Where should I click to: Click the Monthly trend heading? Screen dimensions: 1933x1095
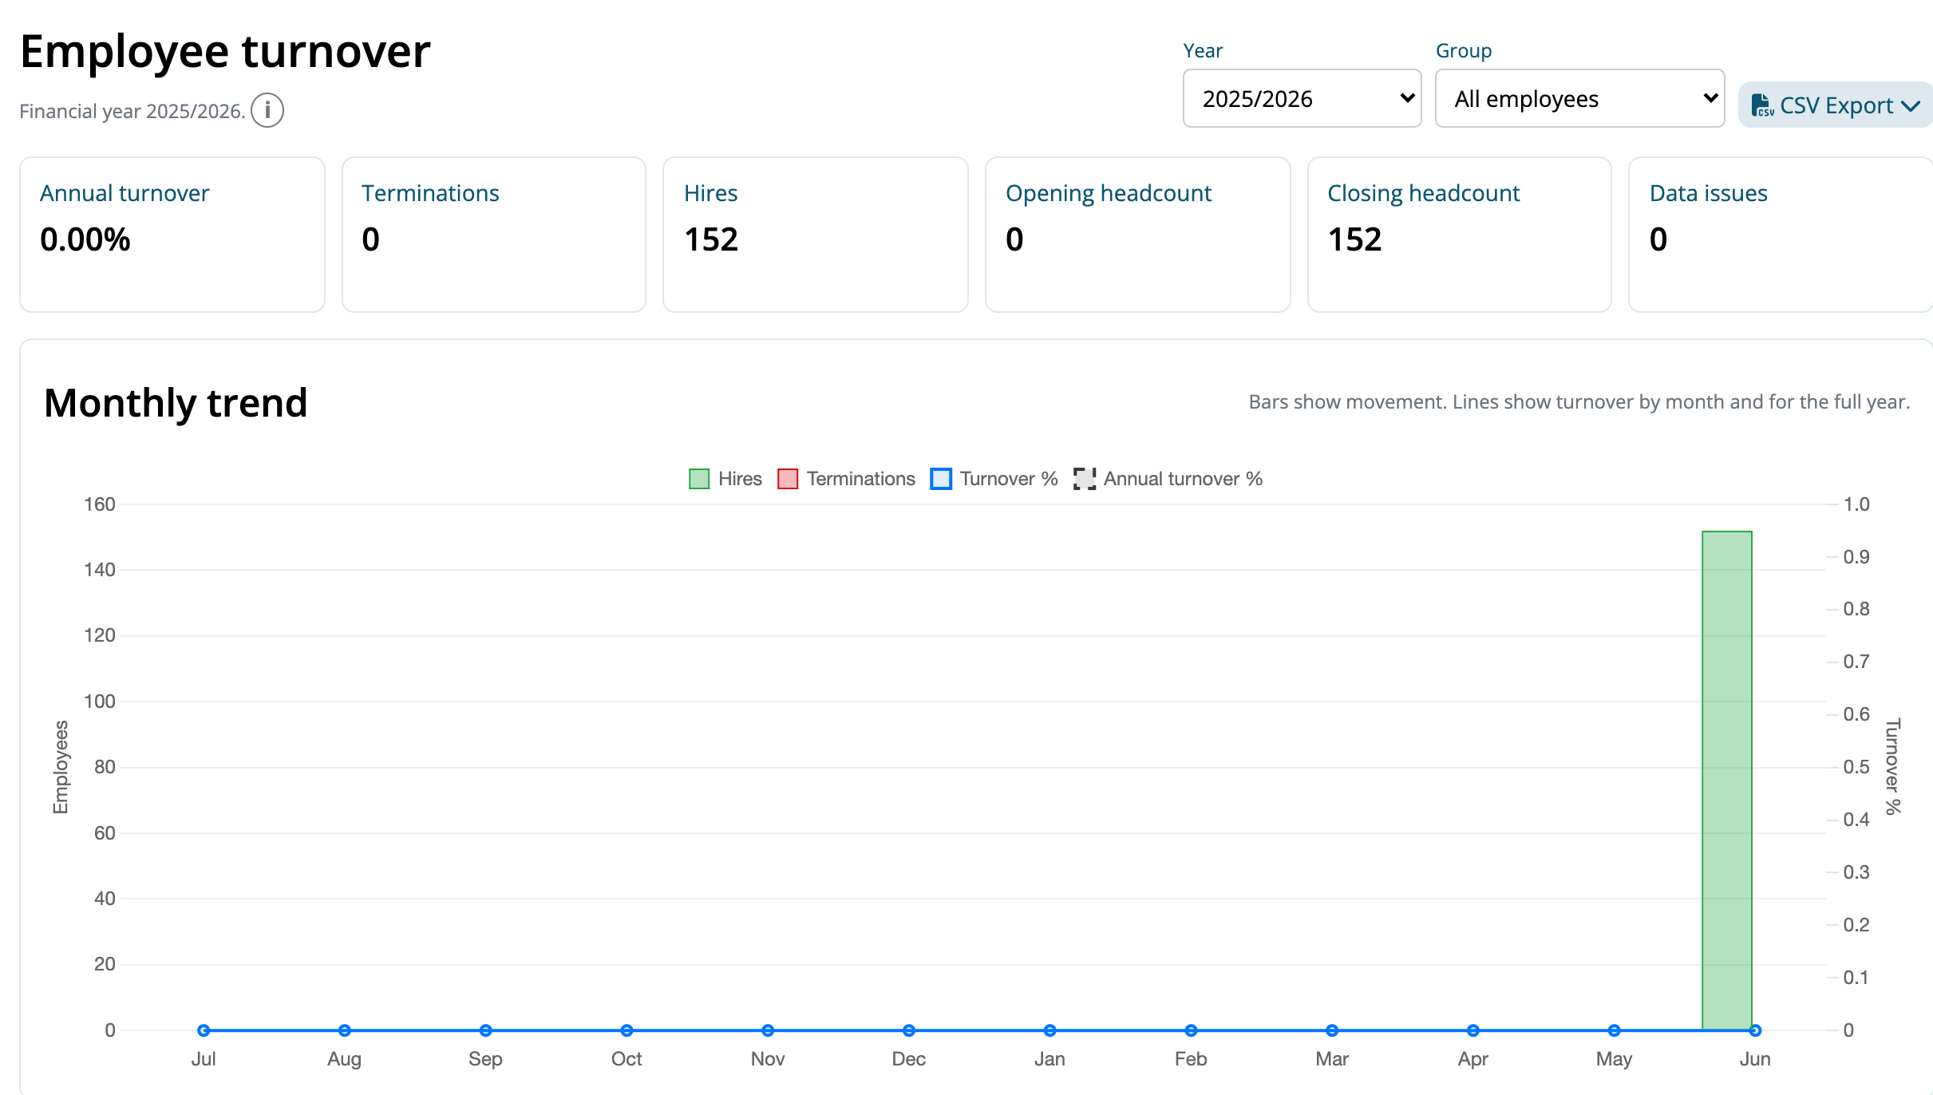point(176,403)
